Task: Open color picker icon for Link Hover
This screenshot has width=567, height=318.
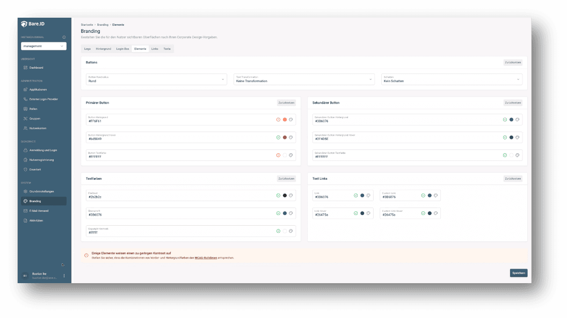Action: click(x=368, y=213)
